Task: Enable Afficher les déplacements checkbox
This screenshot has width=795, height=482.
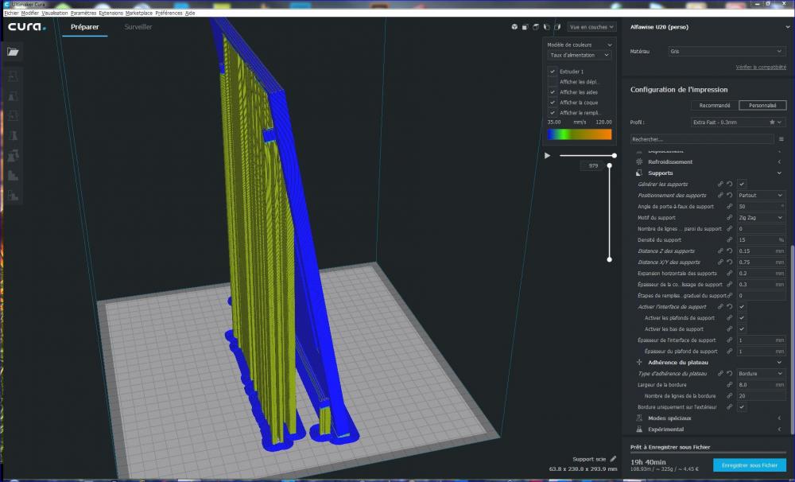Action: pyautogui.click(x=553, y=82)
